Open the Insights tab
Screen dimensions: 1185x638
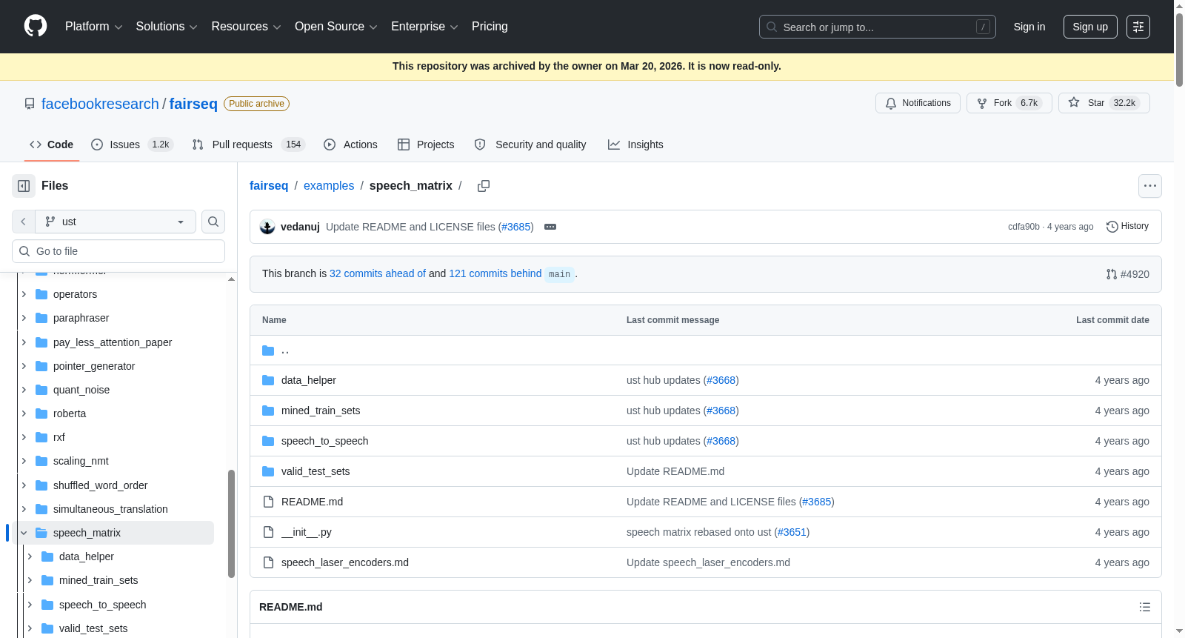pyautogui.click(x=635, y=144)
